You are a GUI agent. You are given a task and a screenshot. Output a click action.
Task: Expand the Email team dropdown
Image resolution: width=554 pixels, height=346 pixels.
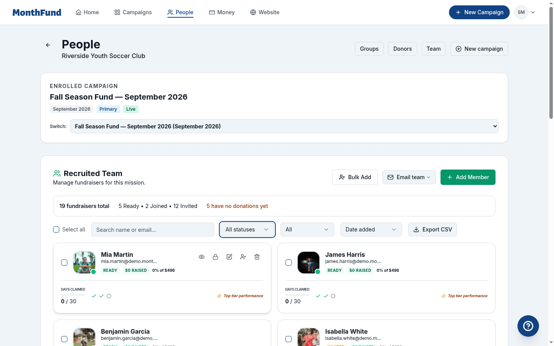[409, 177]
